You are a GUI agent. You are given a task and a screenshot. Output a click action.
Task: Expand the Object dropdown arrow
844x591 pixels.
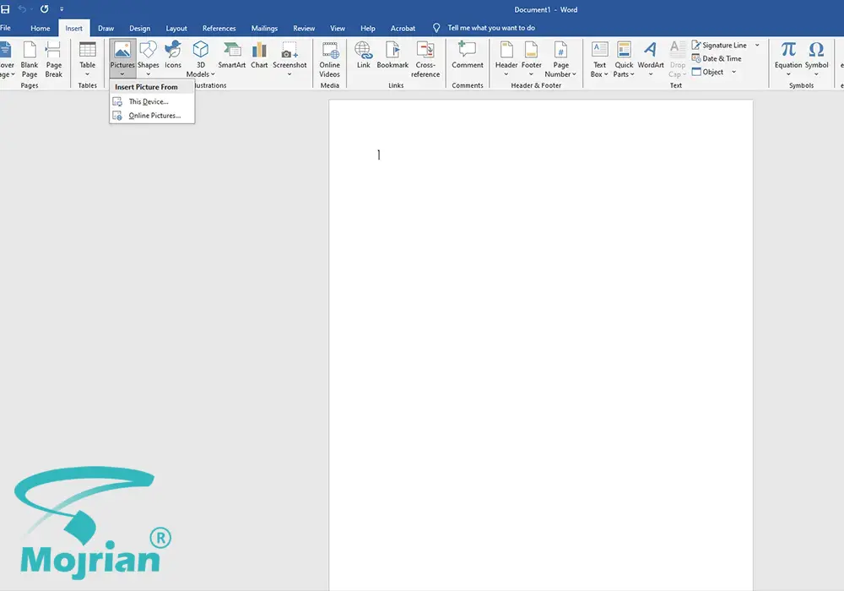click(x=733, y=72)
